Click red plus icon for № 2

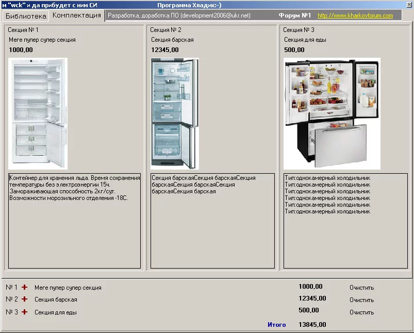pyautogui.click(x=25, y=299)
